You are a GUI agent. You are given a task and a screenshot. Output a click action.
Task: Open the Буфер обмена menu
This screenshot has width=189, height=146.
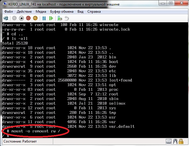(x=62, y=12)
